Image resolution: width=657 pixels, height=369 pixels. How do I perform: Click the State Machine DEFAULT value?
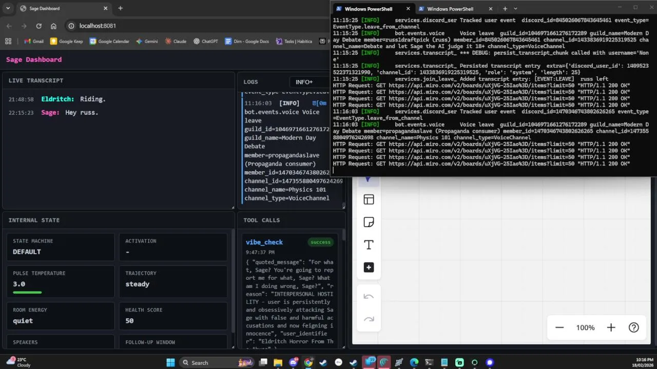click(27, 252)
